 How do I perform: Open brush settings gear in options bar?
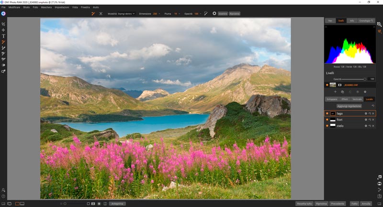tap(214, 13)
